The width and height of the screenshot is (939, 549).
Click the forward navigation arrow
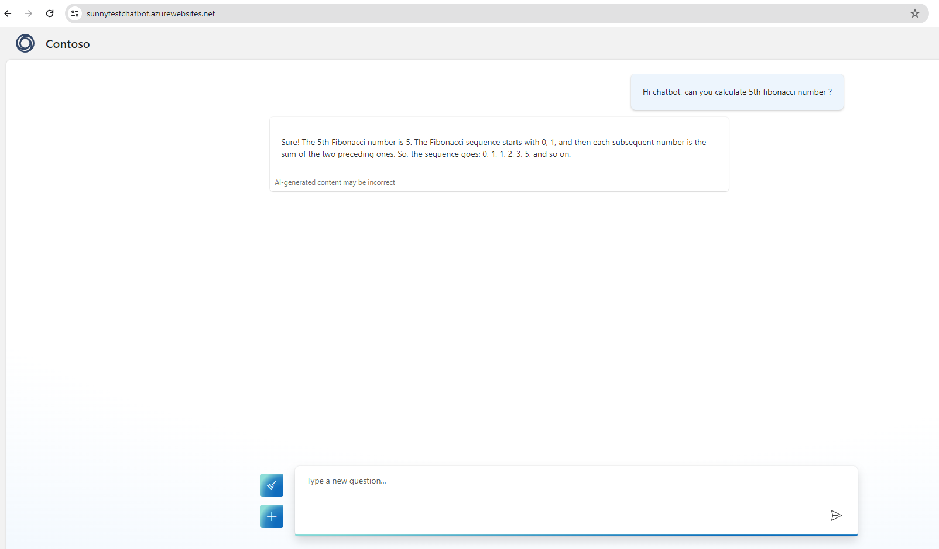(29, 13)
